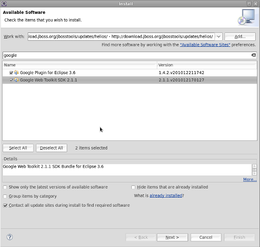This screenshot has height=247, width=260.
Task: Close the Install dialog window
Action: click(256, 3)
